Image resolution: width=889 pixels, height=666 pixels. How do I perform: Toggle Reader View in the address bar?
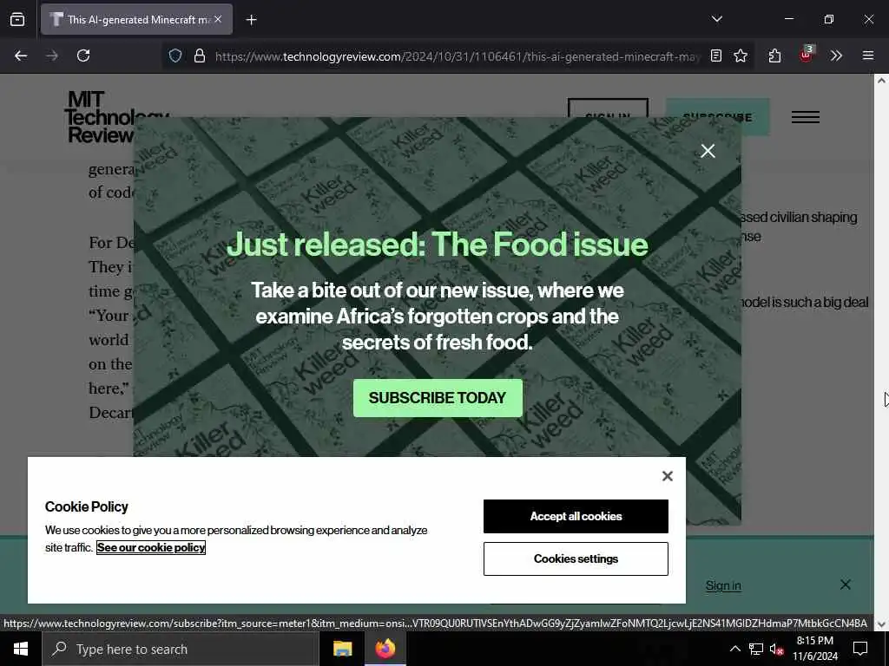pos(716,55)
